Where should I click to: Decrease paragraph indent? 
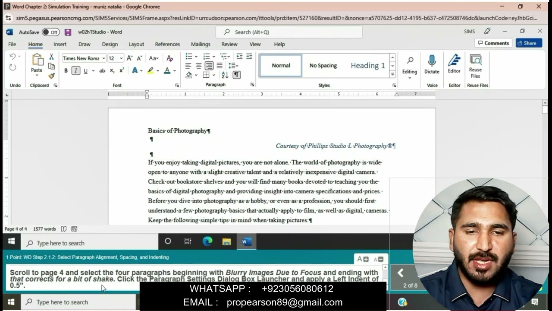point(239,57)
